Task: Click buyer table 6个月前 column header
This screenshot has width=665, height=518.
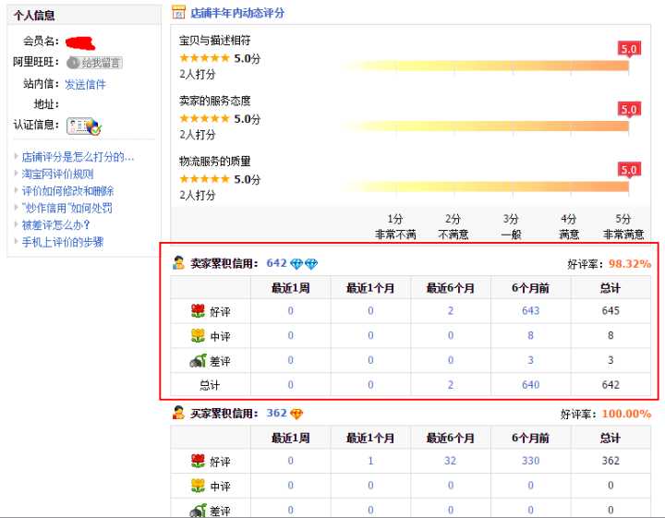Action: click(530, 438)
